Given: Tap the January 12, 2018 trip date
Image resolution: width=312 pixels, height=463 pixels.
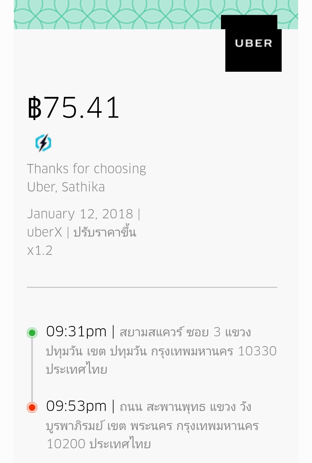Looking at the screenshot, I should [80, 214].
